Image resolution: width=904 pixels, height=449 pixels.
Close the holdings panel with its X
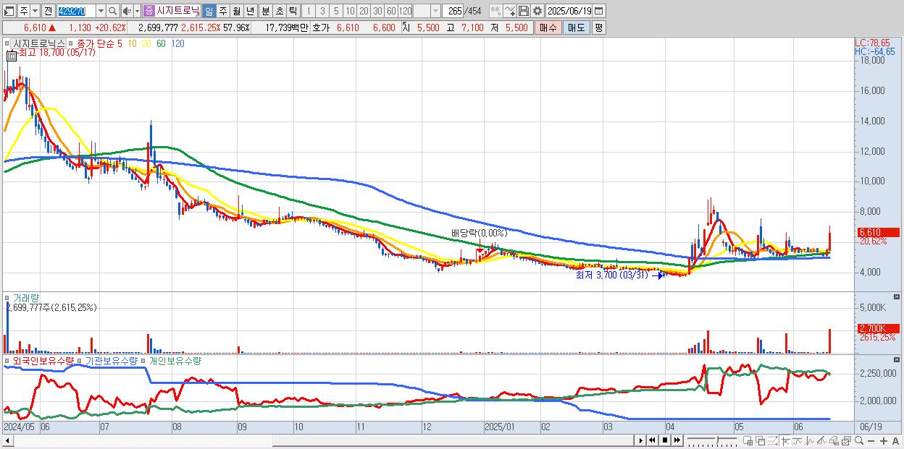pos(897,359)
